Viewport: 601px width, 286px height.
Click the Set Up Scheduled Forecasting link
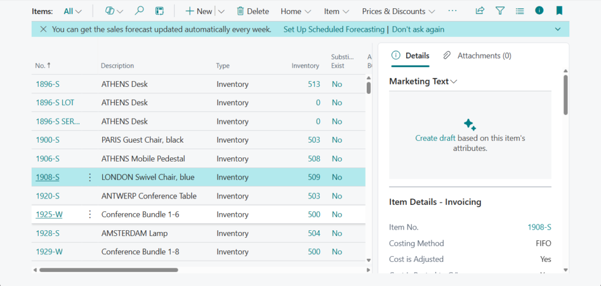[x=333, y=29]
